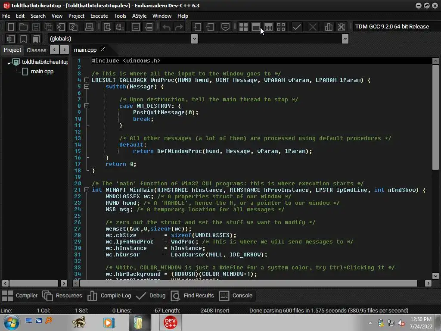Image resolution: width=441 pixels, height=331 pixels.
Task: Click the shield icon beside Unindent
Action: pos(225,27)
